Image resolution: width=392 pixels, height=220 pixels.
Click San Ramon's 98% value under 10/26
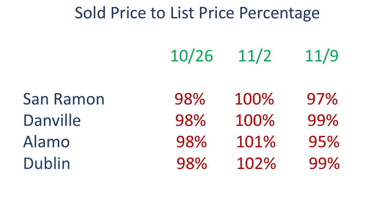(x=190, y=99)
